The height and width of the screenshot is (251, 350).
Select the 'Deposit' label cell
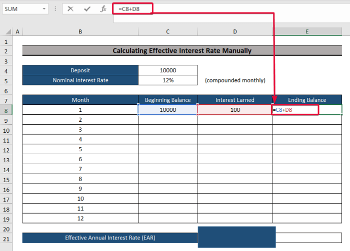click(80, 70)
